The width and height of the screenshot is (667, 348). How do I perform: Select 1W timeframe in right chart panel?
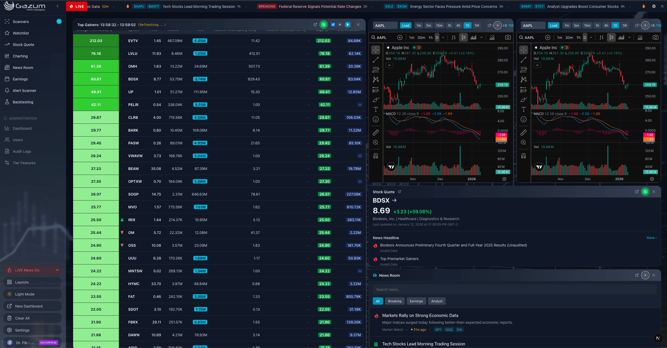624,25
